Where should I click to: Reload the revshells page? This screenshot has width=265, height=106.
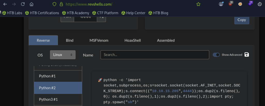pyautogui.click(x=23, y=4)
